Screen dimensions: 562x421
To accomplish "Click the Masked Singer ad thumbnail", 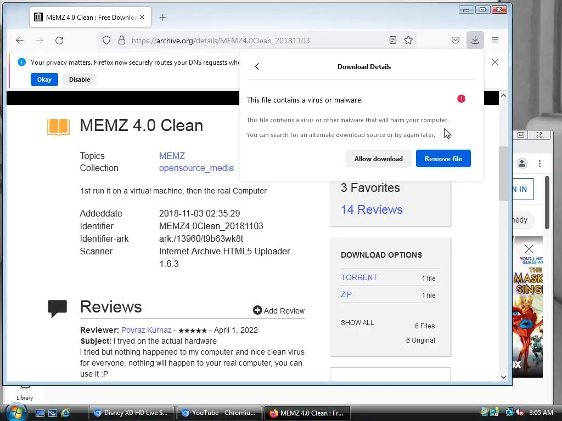I will click(x=527, y=307).
